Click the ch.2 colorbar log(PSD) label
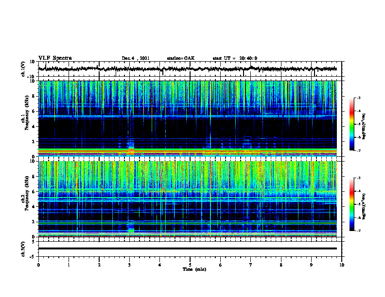Image resolution: width=385 pixels, height=297 pixels. coord(364,207)
